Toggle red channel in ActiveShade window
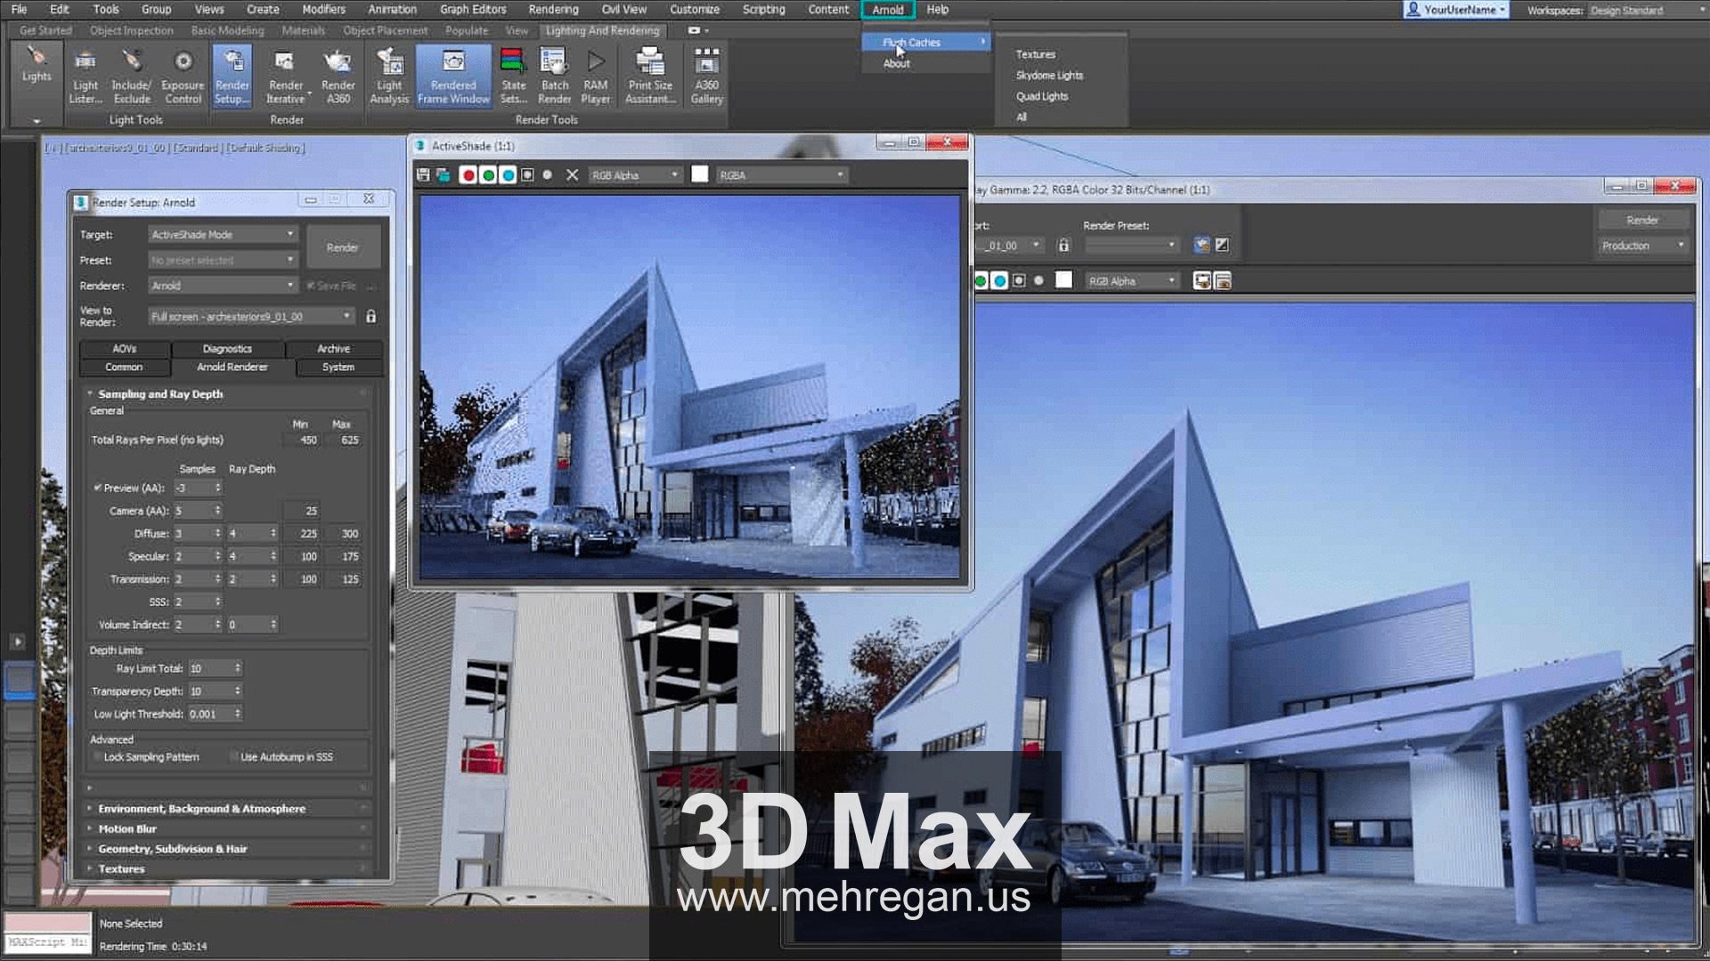Viewport: 1710px width, 961px height. 468,175
